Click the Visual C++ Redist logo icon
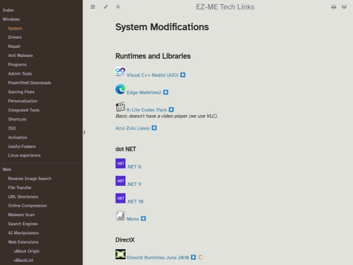The image size is (353, 265). (x=120, y=72)
